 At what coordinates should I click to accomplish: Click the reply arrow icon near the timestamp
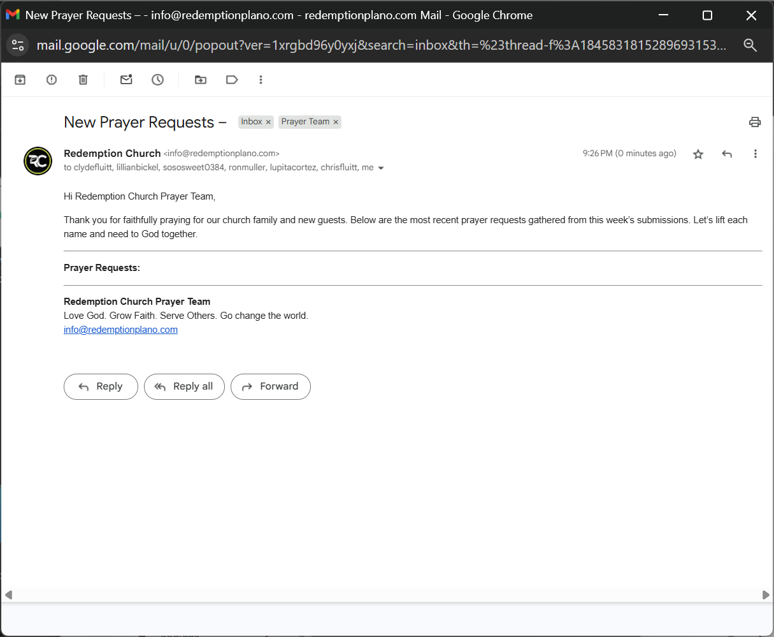[x=727, y=154]
